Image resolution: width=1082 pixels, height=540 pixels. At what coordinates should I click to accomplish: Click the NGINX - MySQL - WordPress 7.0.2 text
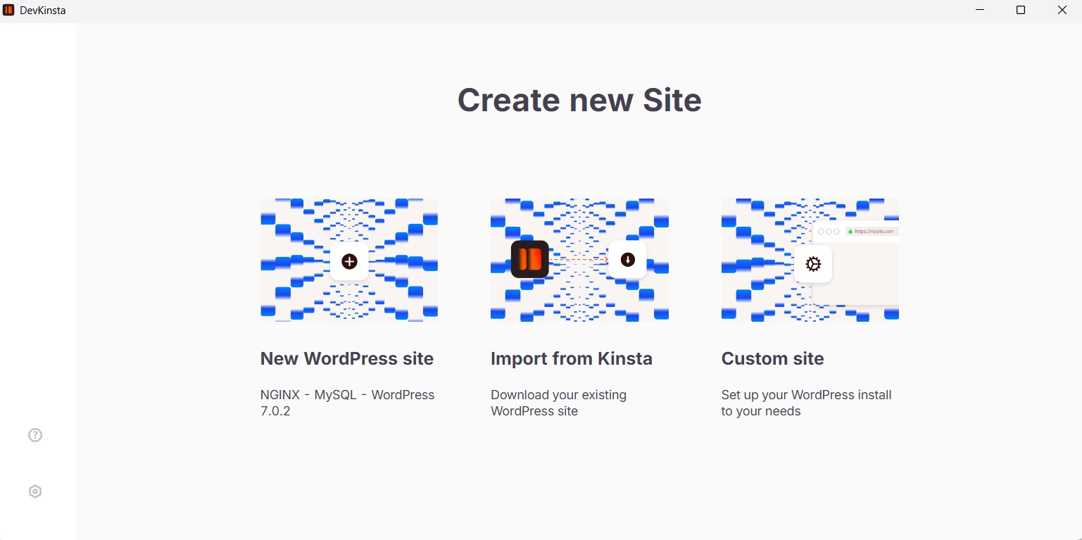(348, 403)
